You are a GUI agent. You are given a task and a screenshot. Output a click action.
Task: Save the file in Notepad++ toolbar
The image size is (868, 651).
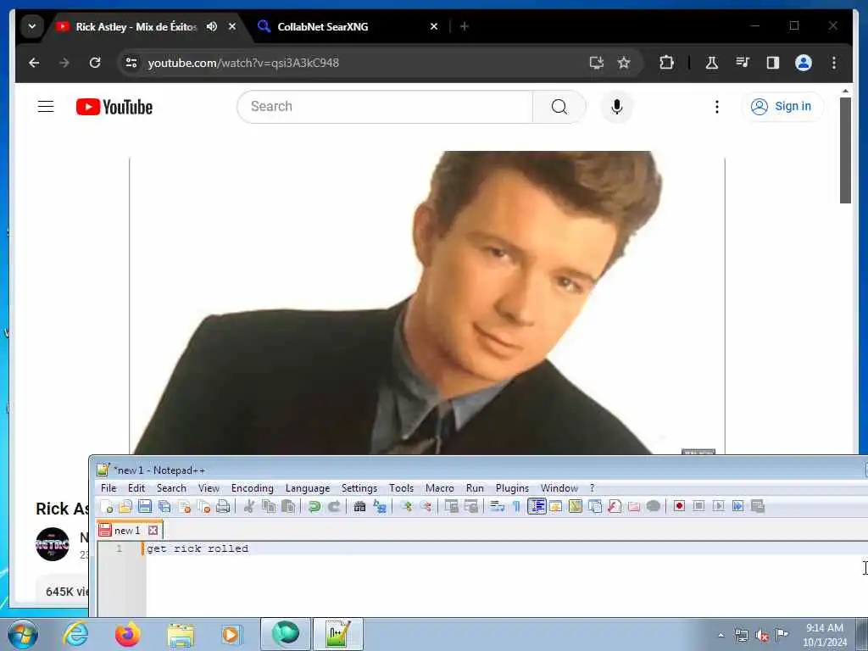pos(145,506)
